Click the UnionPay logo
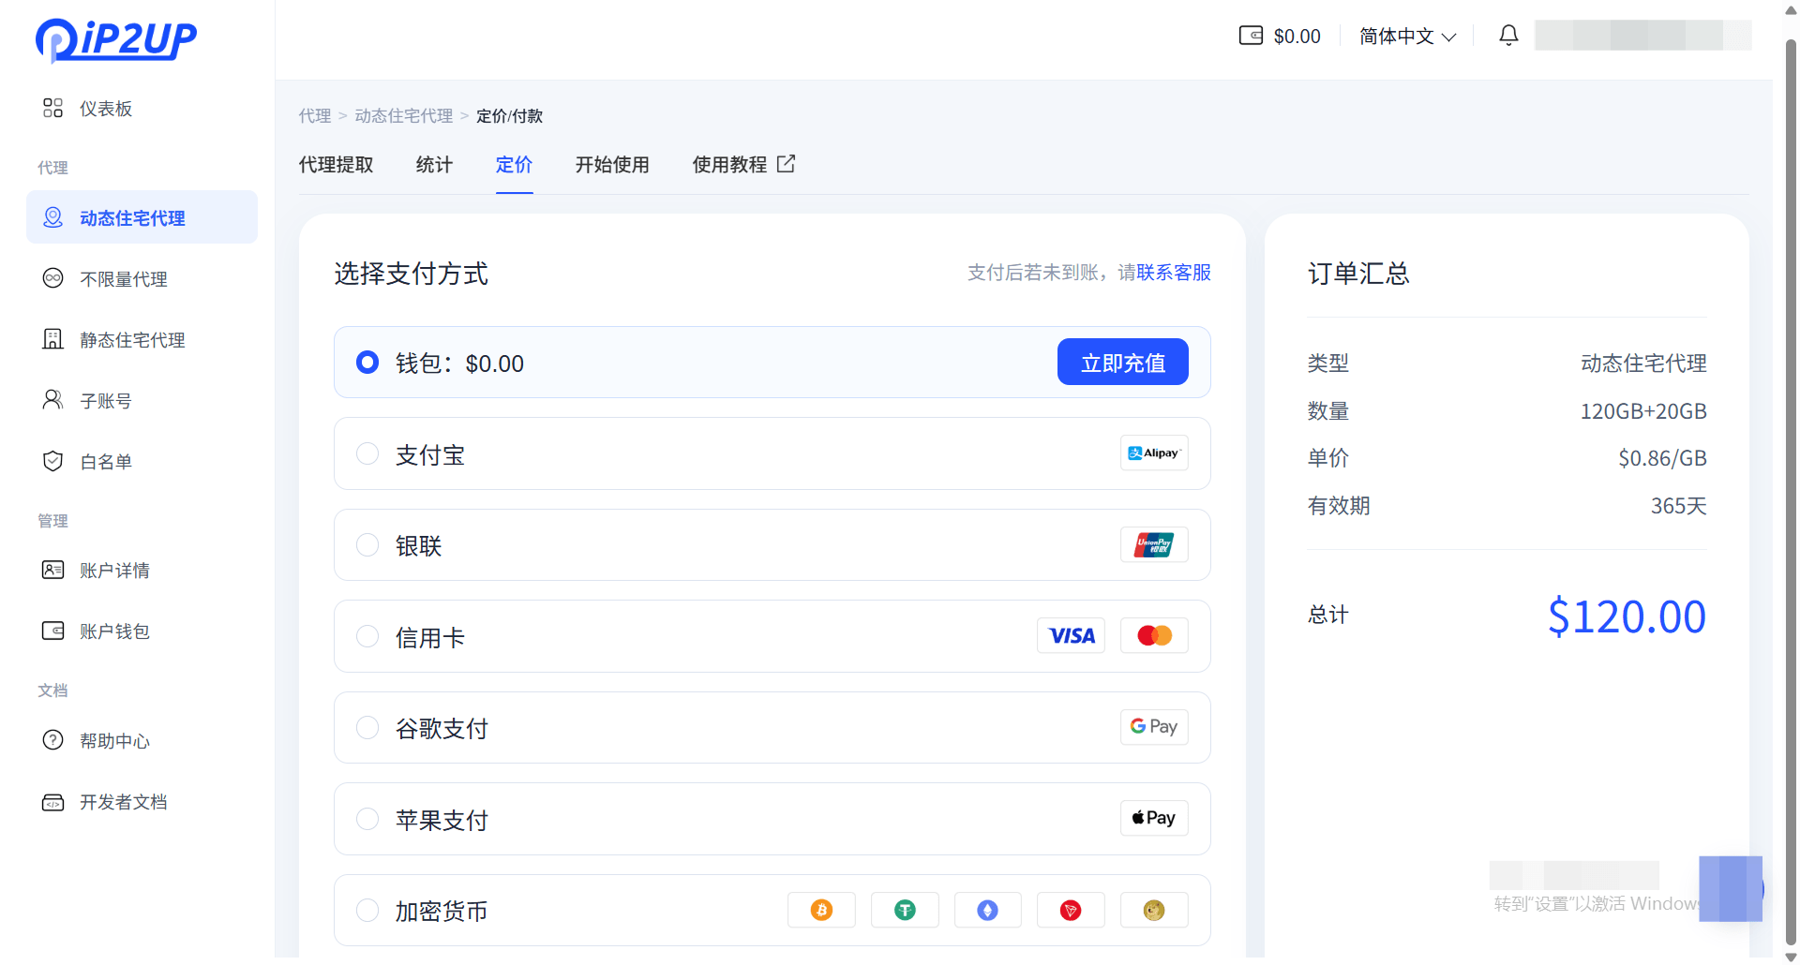The height and width of the screenshot is (965, 1800). coord(1154,544)
